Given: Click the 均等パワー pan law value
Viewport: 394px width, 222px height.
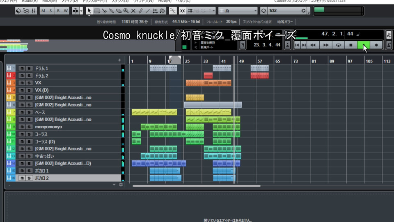Looking at the screenshot, I should 285,22.
